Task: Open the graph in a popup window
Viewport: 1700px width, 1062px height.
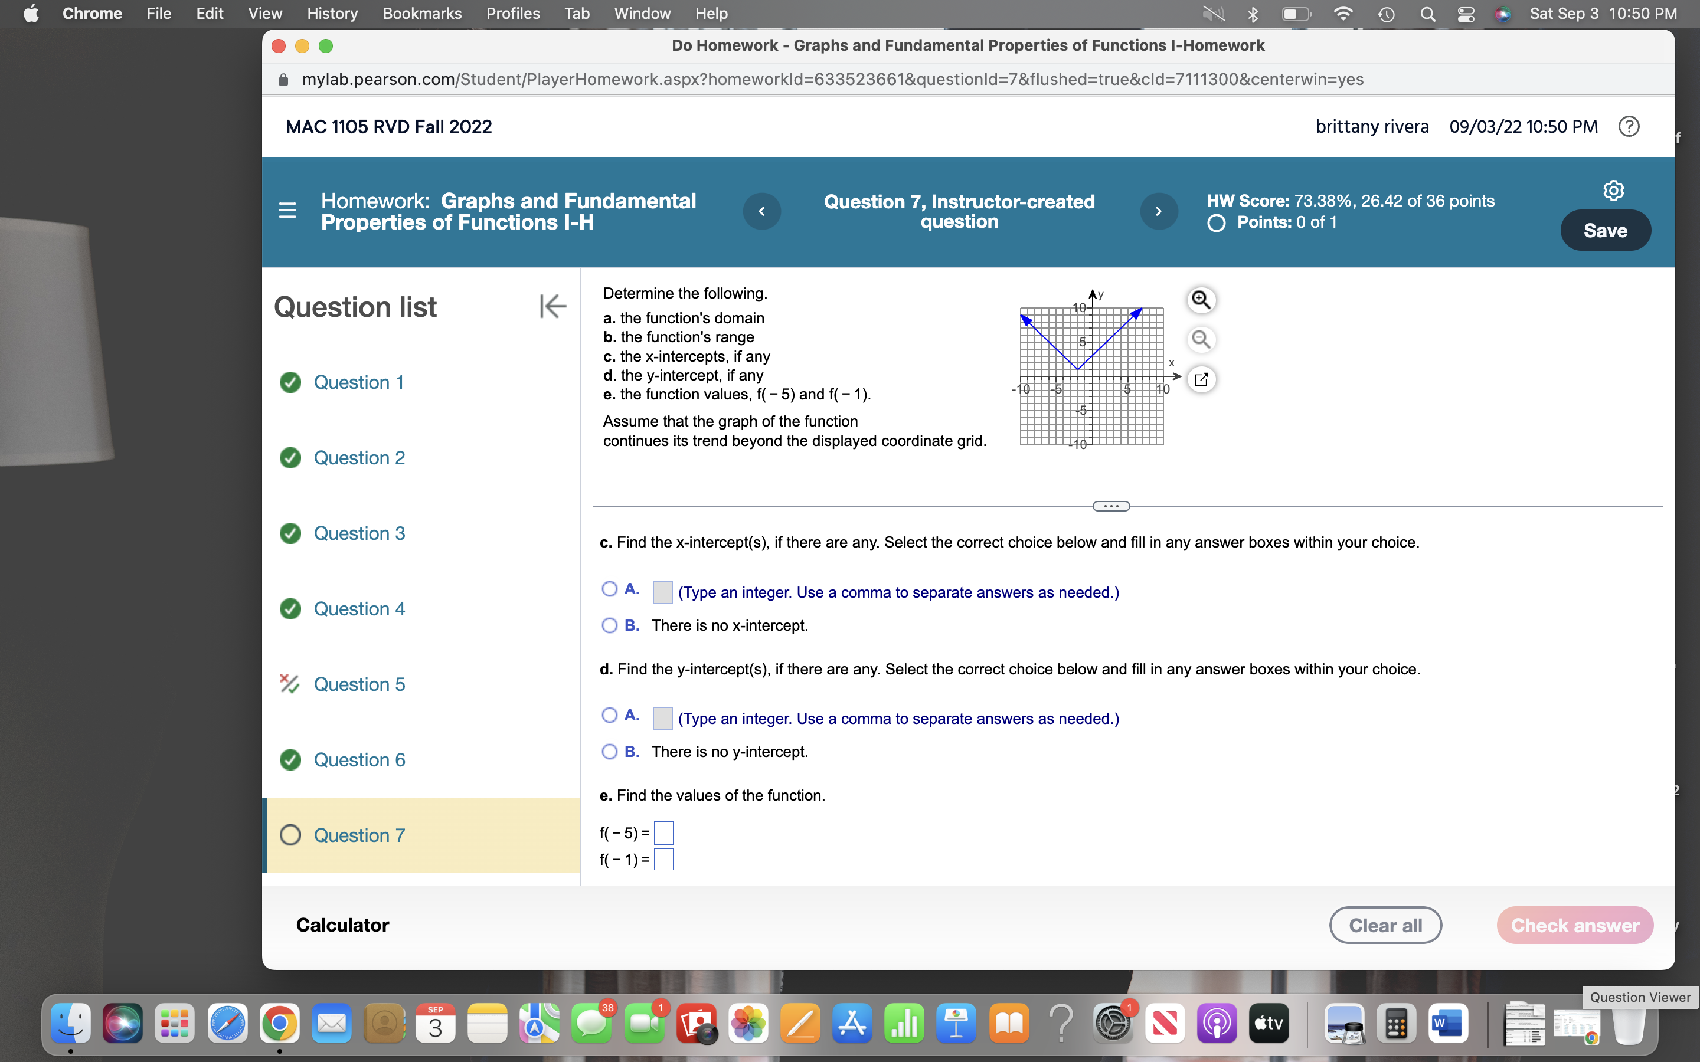Action: [1201, 379]
